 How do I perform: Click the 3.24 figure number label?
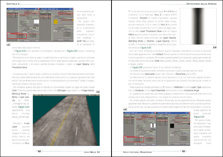(x=214, y=47)
